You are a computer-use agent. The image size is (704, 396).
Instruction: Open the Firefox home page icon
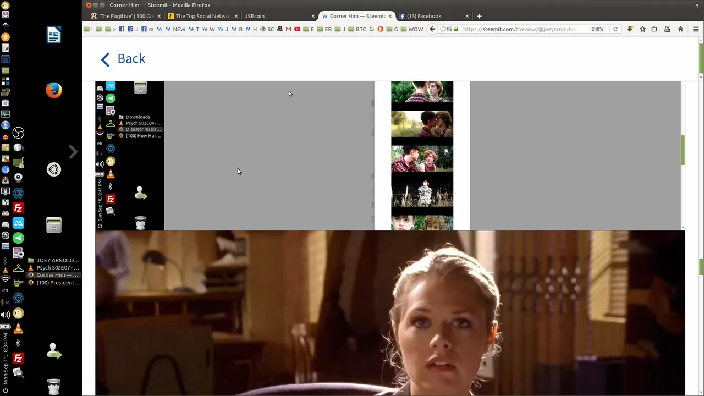pyautogui.click(x=680, y=29)
